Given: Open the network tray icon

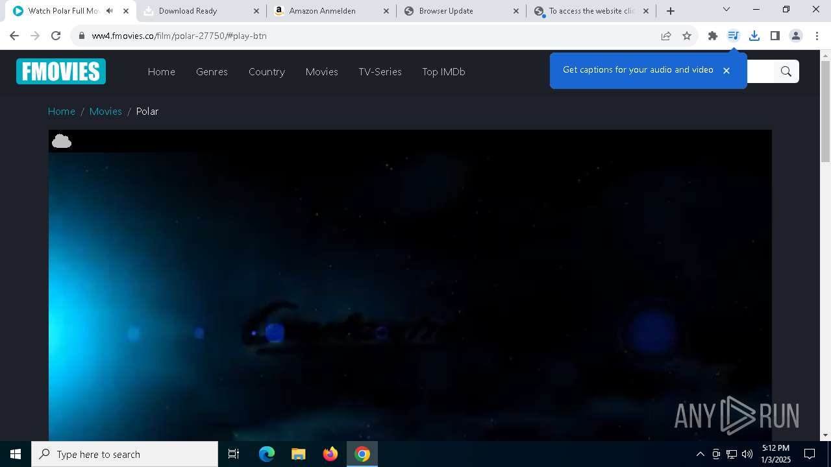Looking at the screenshot, I should (x=732, y=454).
